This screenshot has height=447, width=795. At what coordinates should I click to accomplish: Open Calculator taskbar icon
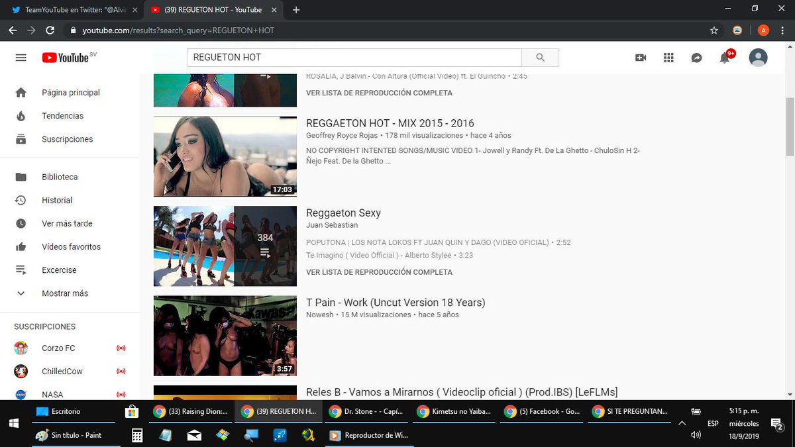(x=137, y=435)
